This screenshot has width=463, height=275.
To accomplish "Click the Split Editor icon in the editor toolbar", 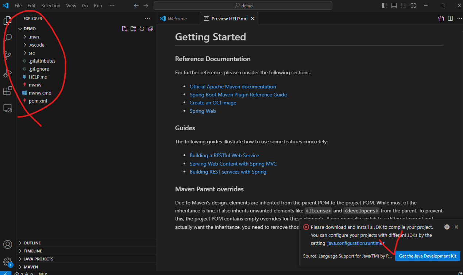I will pyautogui.click(x=450, y=18).
